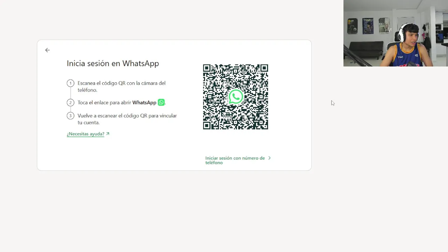
Task: Click the QR code image
Action: point(236,97)
